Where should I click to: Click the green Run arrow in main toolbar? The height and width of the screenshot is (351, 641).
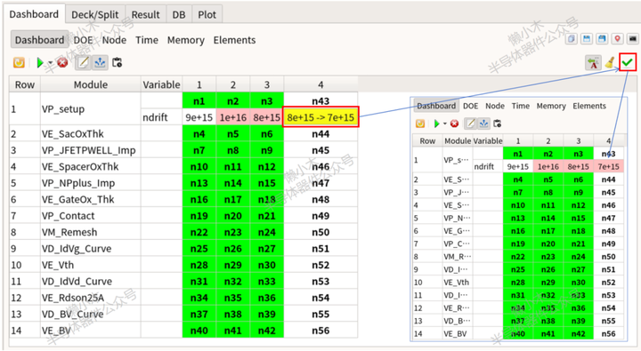click(x=40, y=62)
